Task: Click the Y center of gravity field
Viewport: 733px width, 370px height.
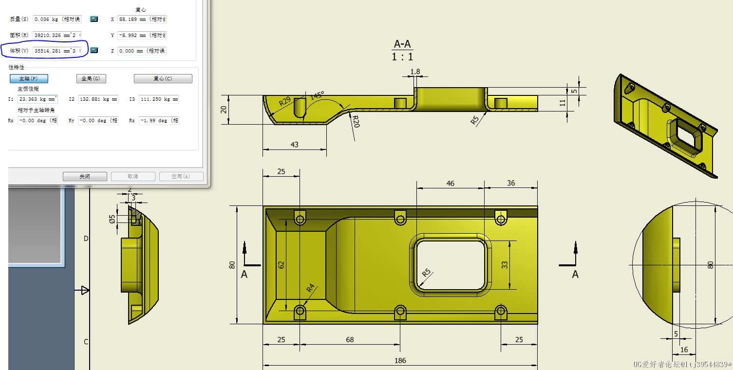Action: [x=142, y=36]
